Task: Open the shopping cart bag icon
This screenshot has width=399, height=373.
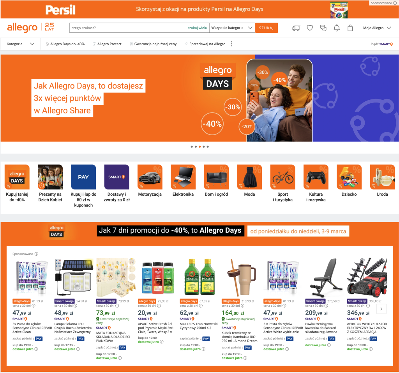Action: coord(350,28)
